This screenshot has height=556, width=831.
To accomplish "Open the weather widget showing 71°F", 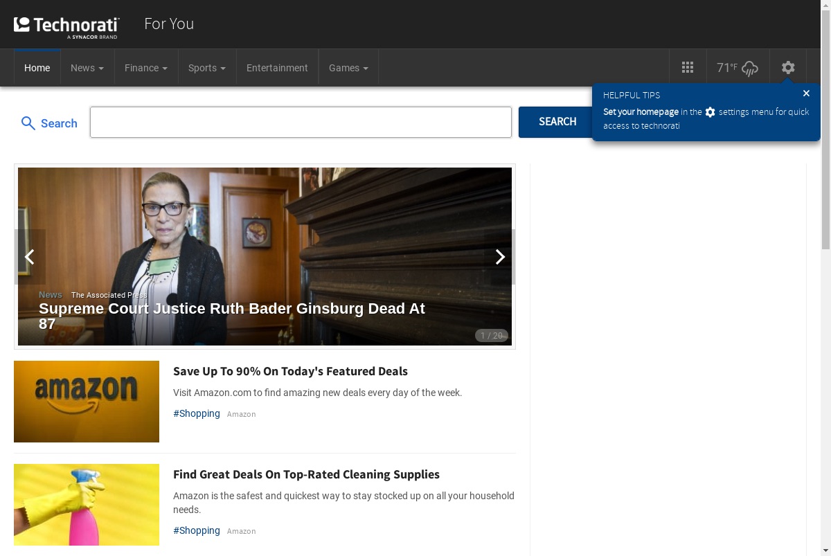I will (x=738, y=67).
